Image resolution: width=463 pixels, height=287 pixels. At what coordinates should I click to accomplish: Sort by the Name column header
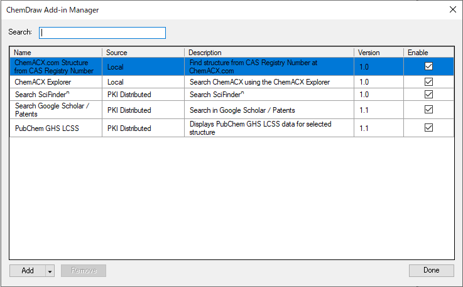[56, 53]
